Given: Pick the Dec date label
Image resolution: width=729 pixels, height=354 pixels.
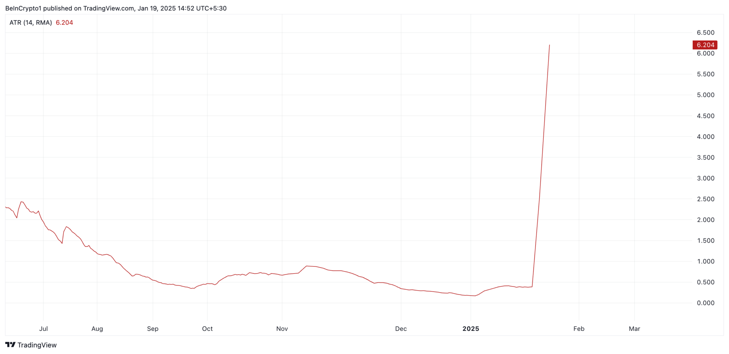Looking at the screenshot, I should 401,329.
